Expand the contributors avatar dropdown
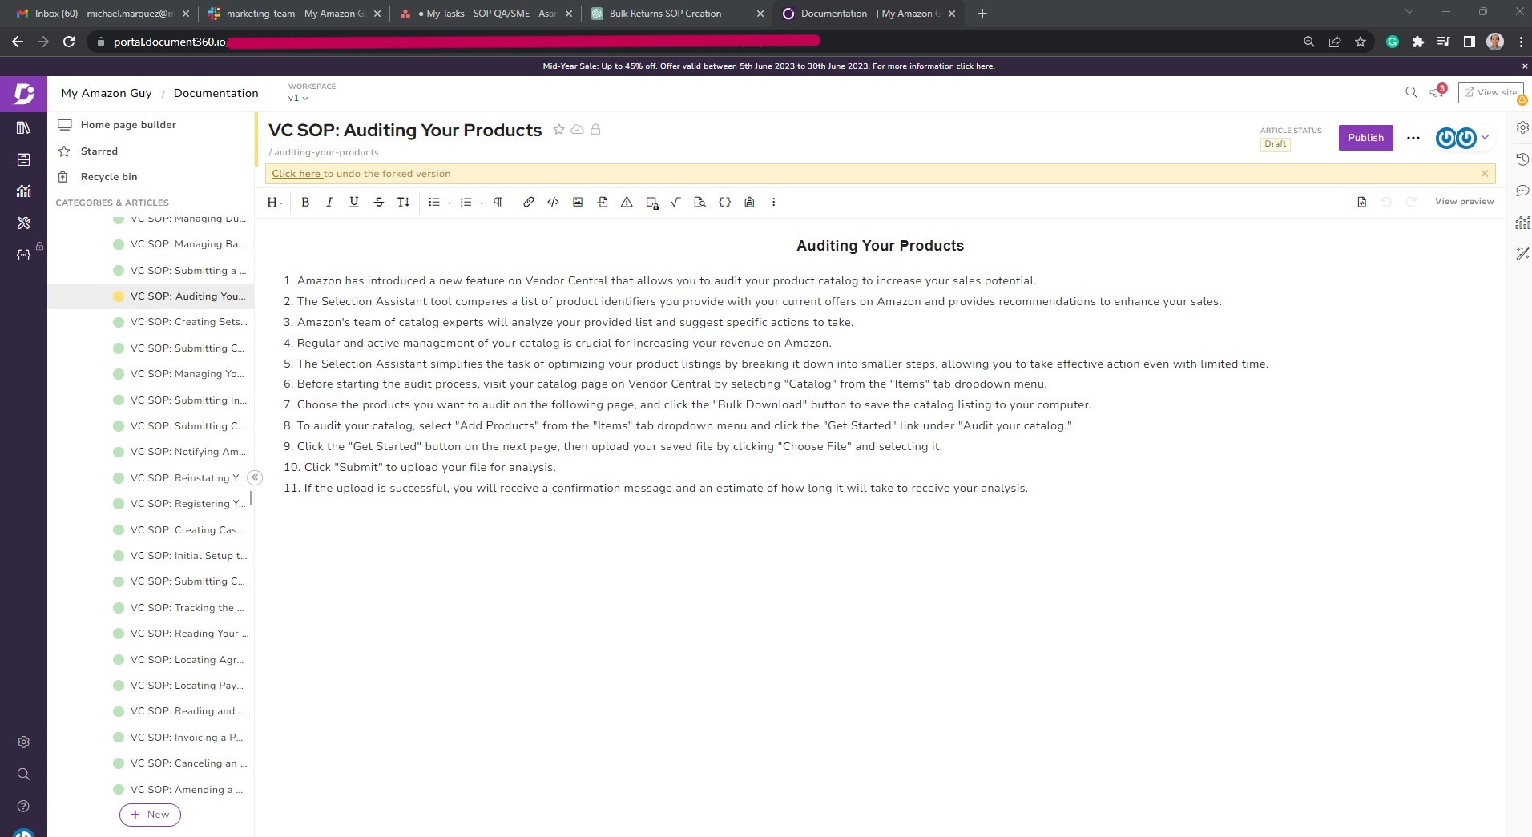The width and height of the screenshot is (1532, 837). coord(1485,138)
